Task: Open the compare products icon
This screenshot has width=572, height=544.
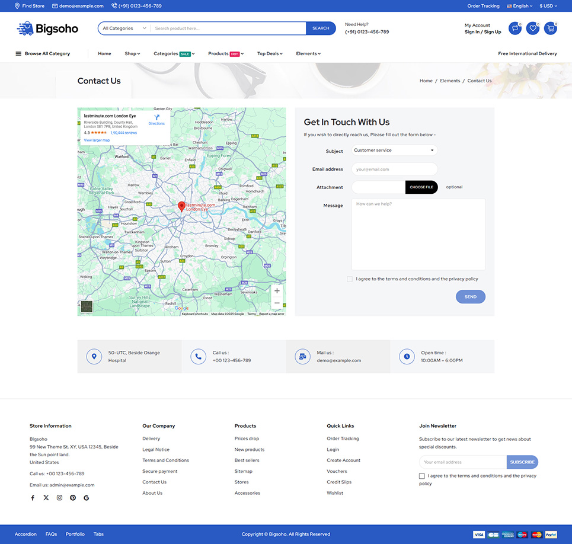Action: [x=516, y=28]
